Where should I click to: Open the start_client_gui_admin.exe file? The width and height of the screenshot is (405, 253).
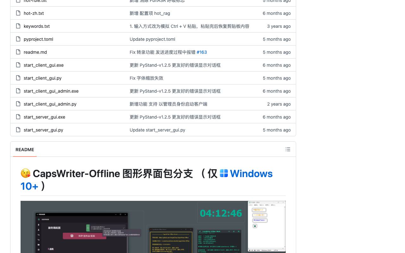[51, 91]
